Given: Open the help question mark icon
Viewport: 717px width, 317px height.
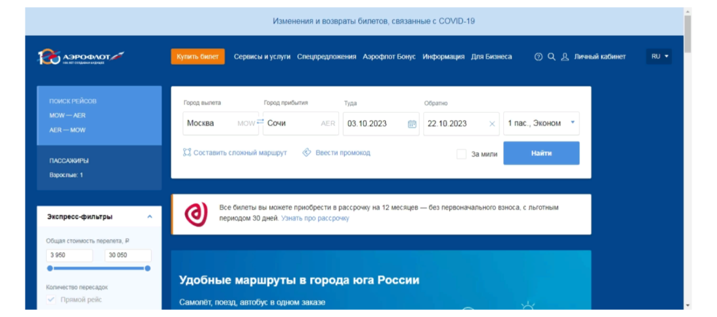Looking at the screenshot, I should tap(538, 57).
